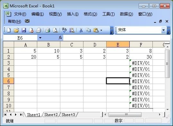Paste using the clipboard icon
This screenshot has width=173, height=126.
click(x=96, y=30)
